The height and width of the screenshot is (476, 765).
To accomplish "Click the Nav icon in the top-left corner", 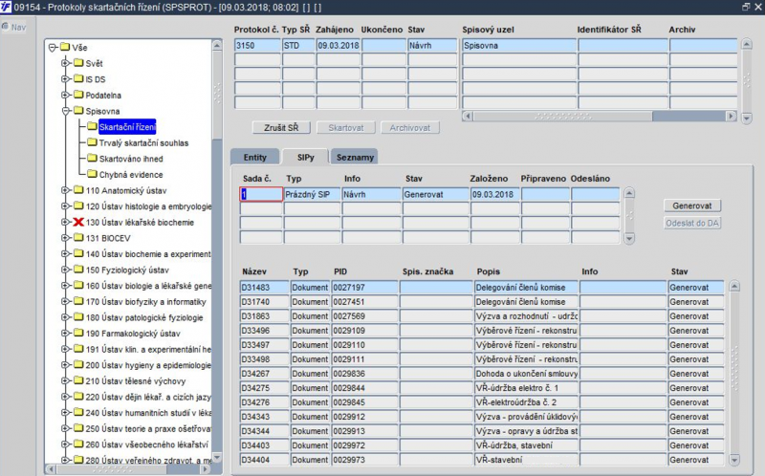I will tap(8, 26).
